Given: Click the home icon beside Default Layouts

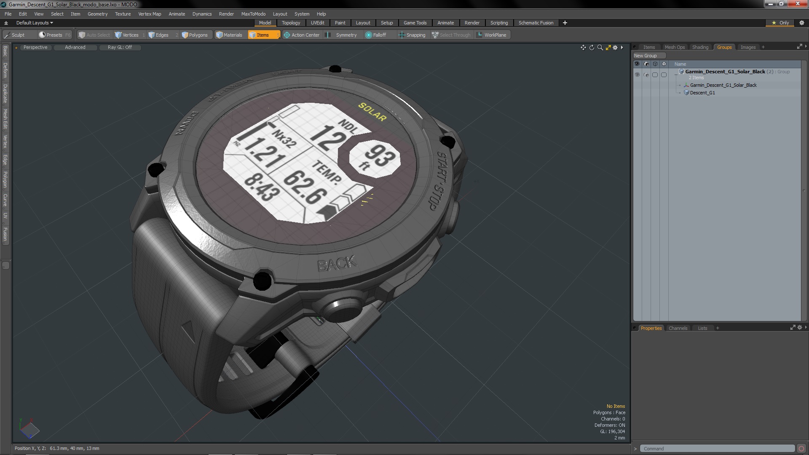Looking at the screenshot, I should (x=6, y=23).
